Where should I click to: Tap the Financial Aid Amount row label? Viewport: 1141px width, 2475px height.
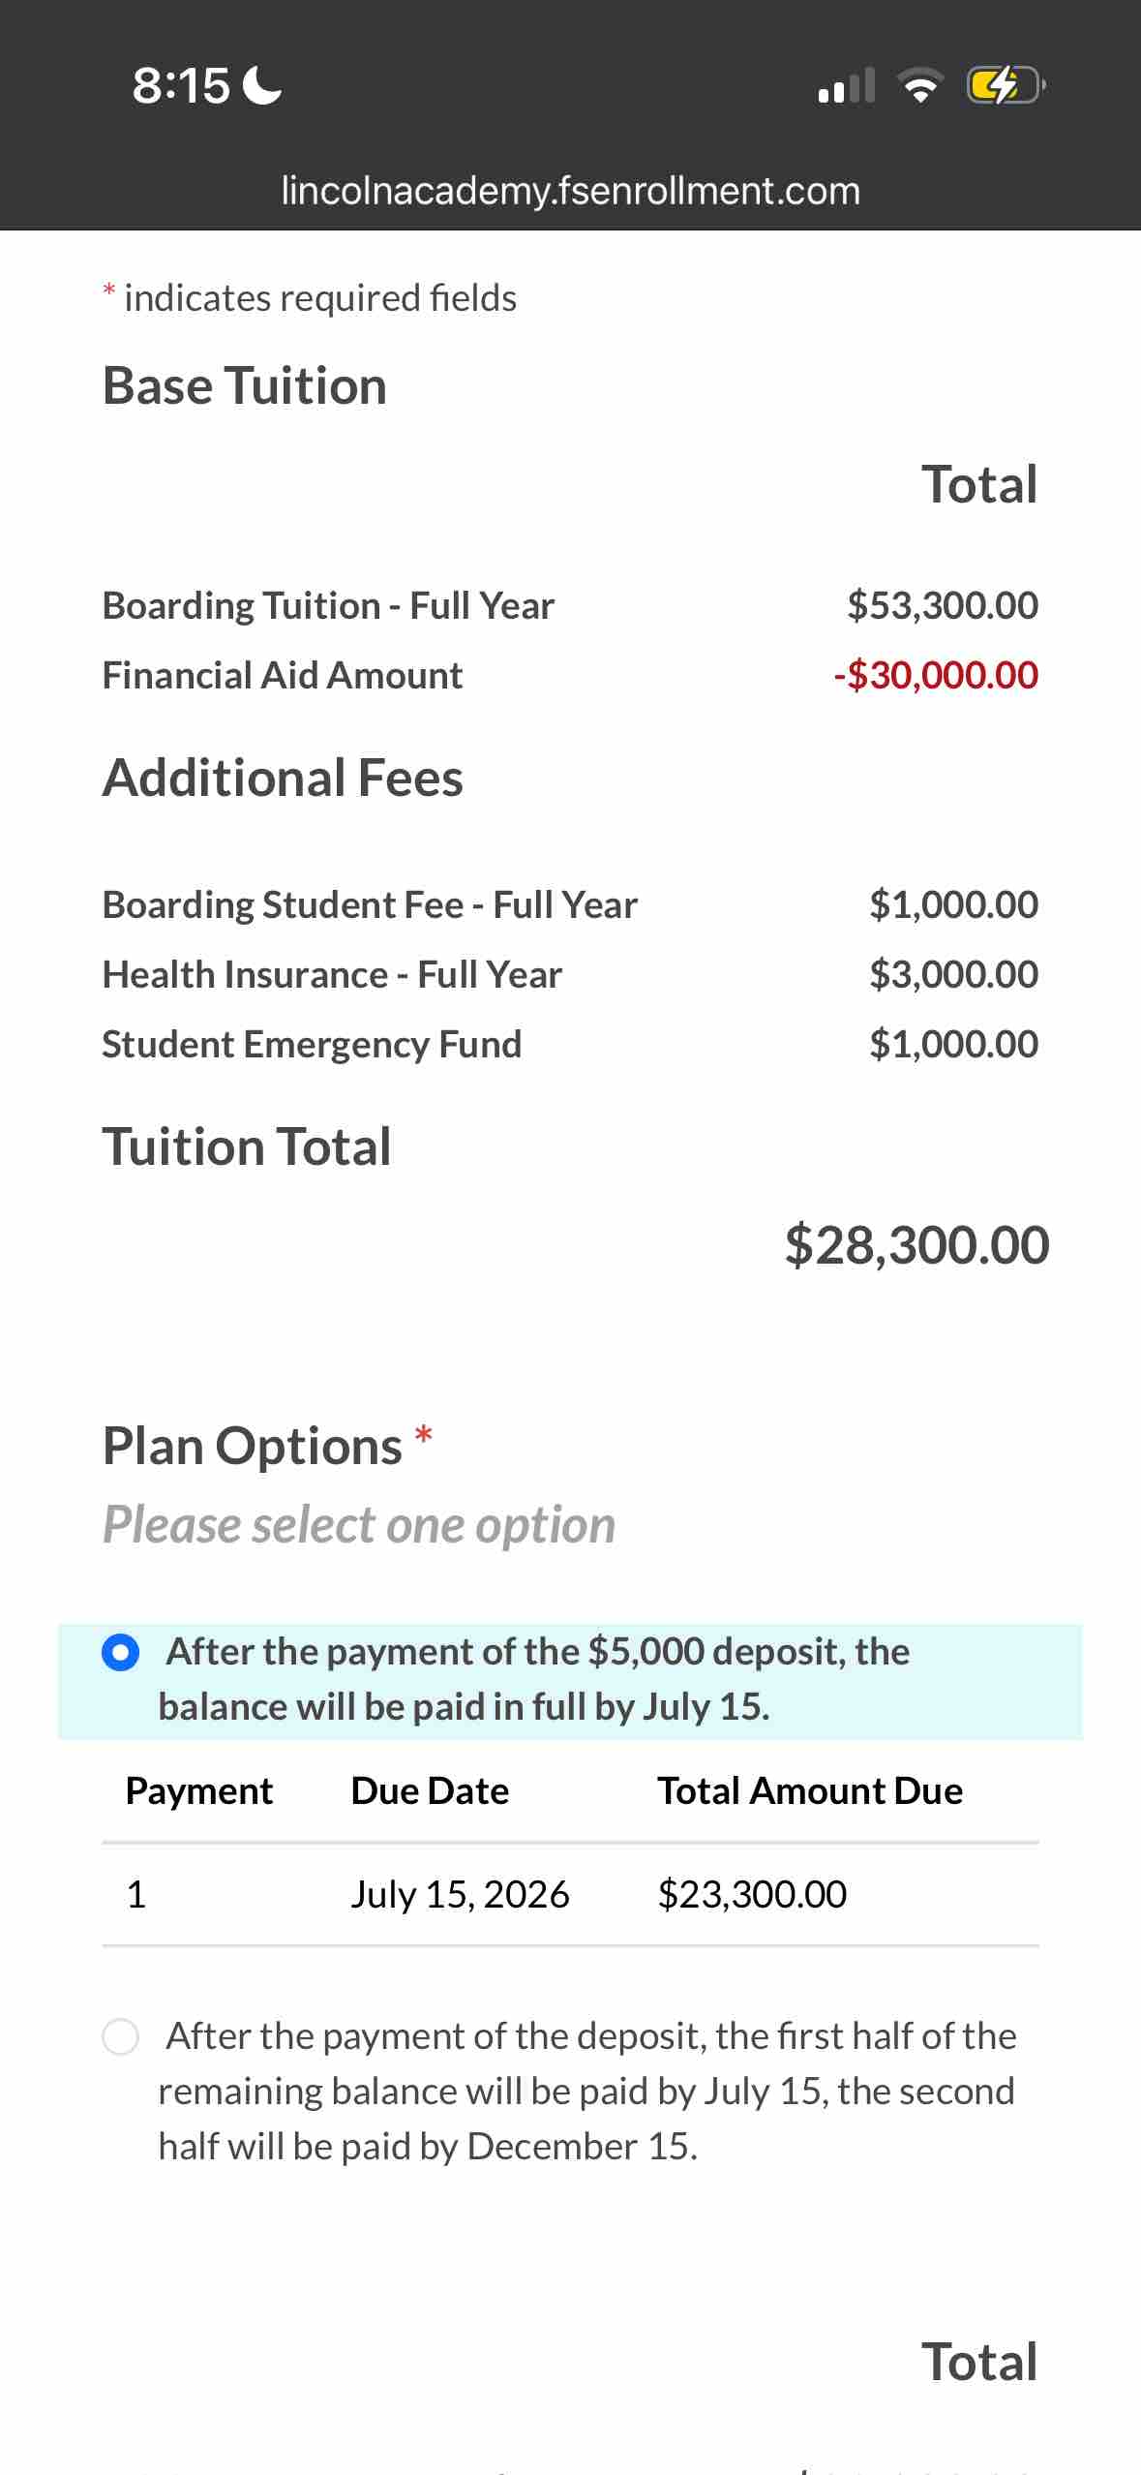283,676
